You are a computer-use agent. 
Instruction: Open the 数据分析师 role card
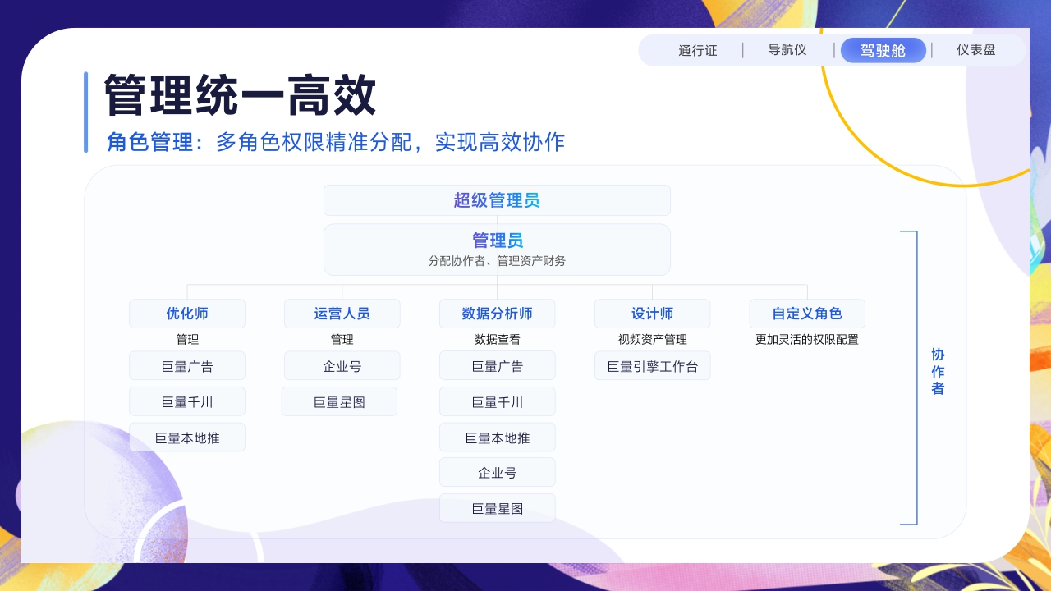(497, 313)
